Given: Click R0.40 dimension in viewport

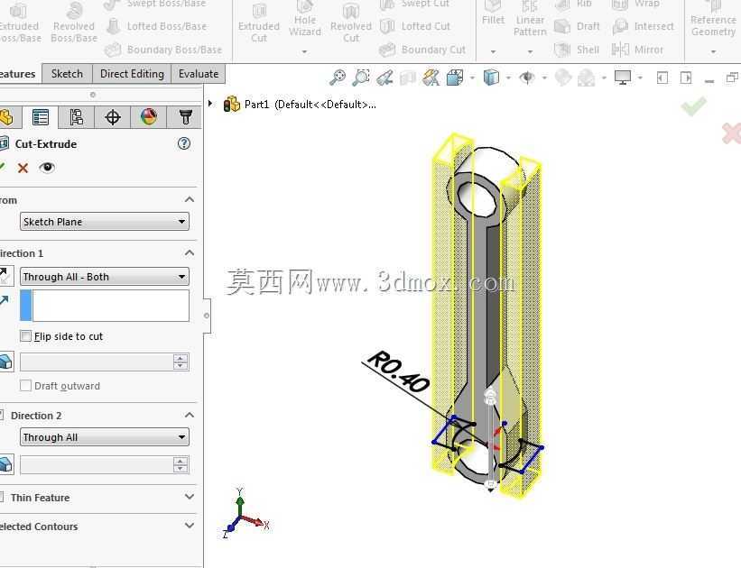Looking at the screenshot, I should [399, 372].
